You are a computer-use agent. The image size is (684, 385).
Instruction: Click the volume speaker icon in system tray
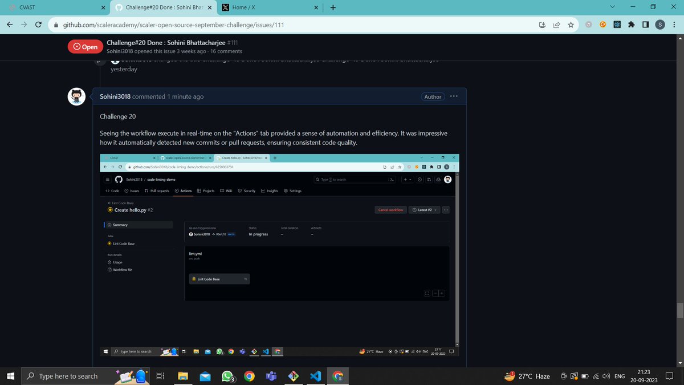(x=605, y=376)
